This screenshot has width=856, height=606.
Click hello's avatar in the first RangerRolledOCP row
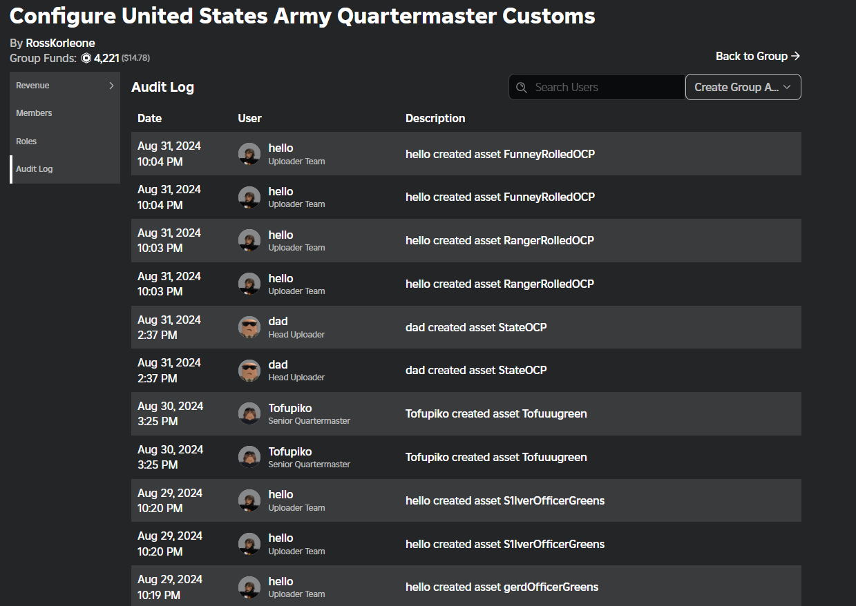click(x=249, y=240)
